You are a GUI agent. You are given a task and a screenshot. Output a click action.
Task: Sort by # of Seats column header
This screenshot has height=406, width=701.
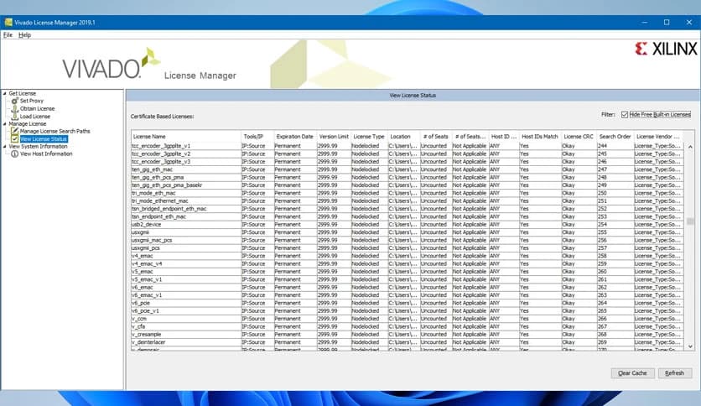point(435,137)
